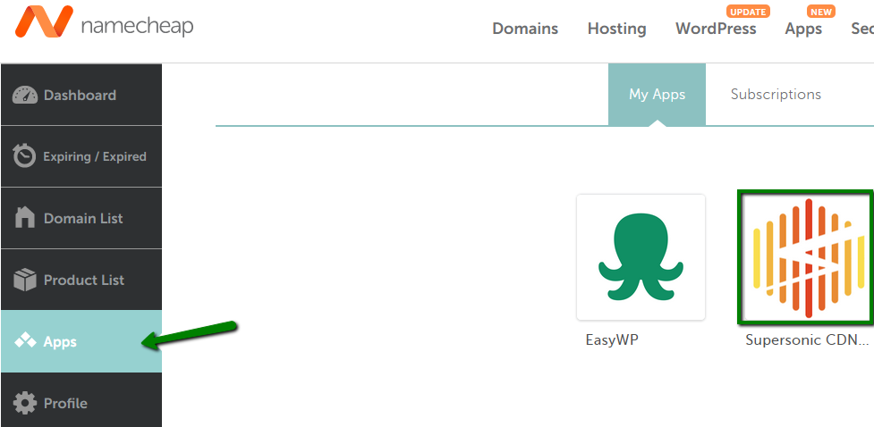874x427 pixels.
Task: Open the Supersonic CDN app tile
Action: (x=804, y=256)
